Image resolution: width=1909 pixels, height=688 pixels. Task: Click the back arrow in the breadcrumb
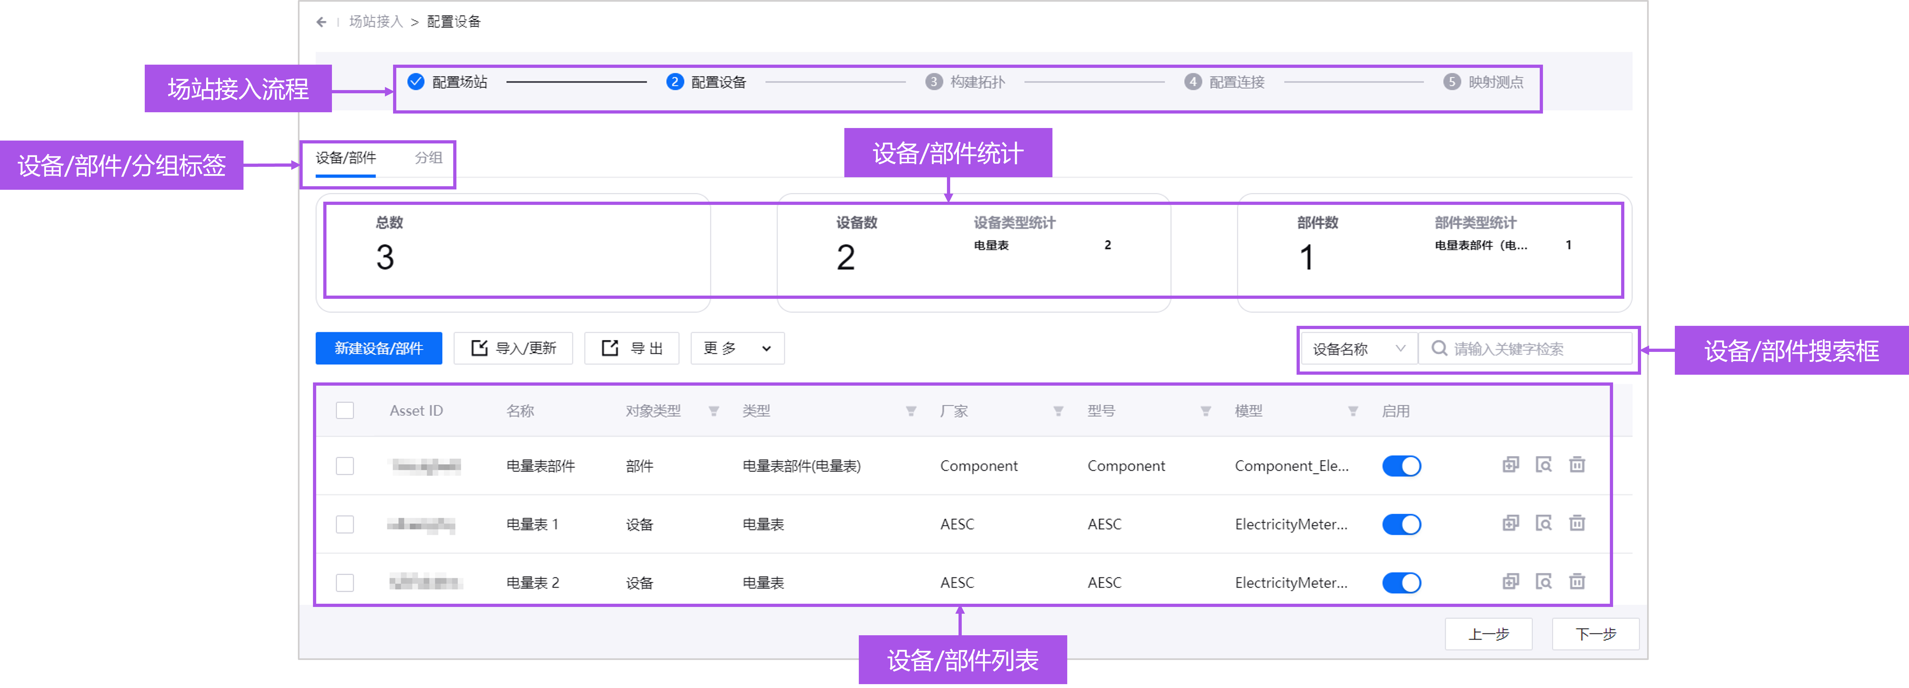coord(321,22)
